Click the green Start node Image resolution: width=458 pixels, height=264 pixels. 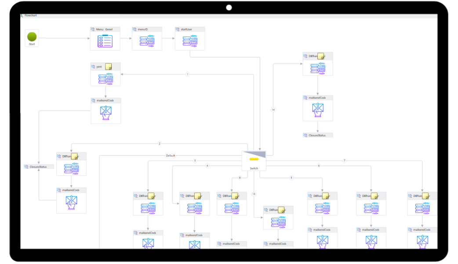click(x=32, y=37)
